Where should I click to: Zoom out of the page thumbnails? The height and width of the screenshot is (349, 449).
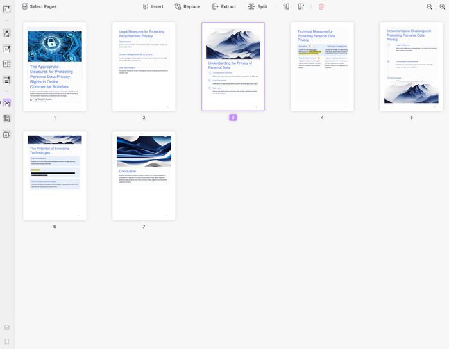pos(430,6)
